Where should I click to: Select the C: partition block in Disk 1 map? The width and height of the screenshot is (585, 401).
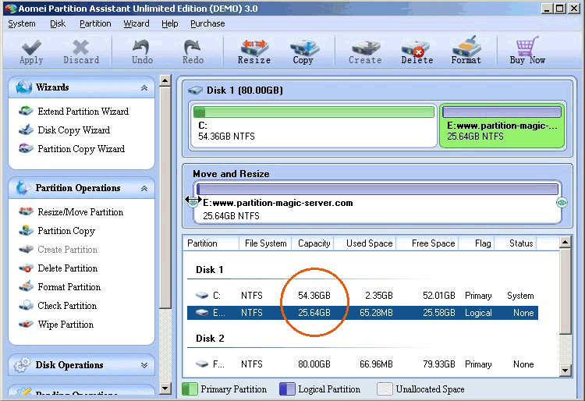[313, 126]
